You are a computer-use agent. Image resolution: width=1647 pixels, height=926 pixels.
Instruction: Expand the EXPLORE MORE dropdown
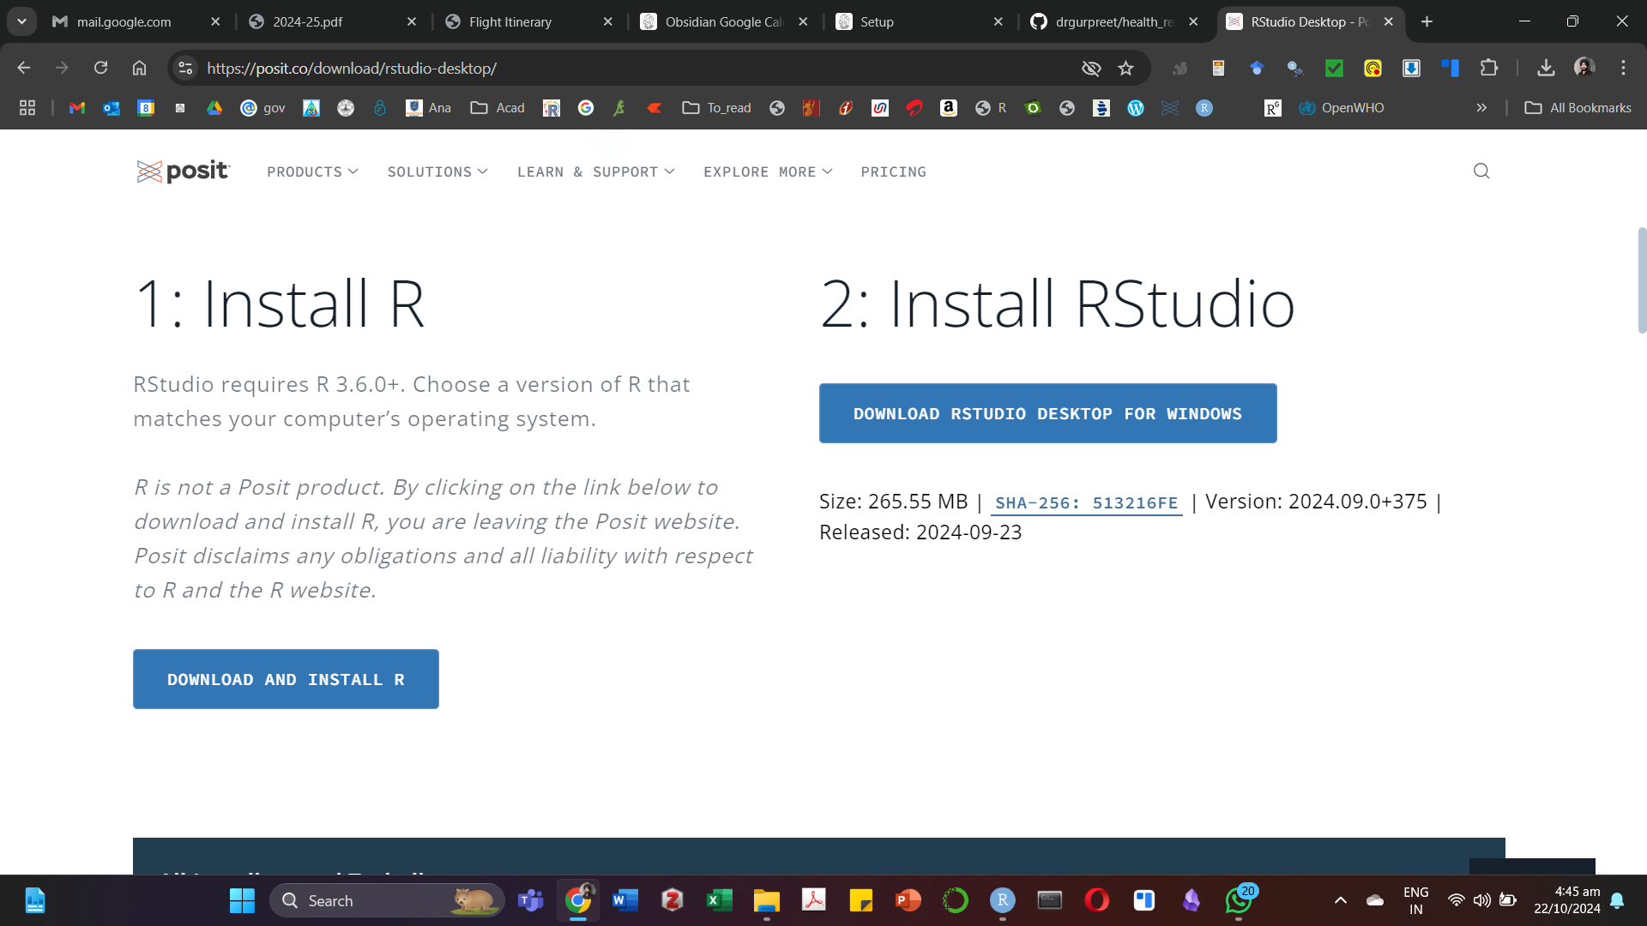(x=768, y=172)
